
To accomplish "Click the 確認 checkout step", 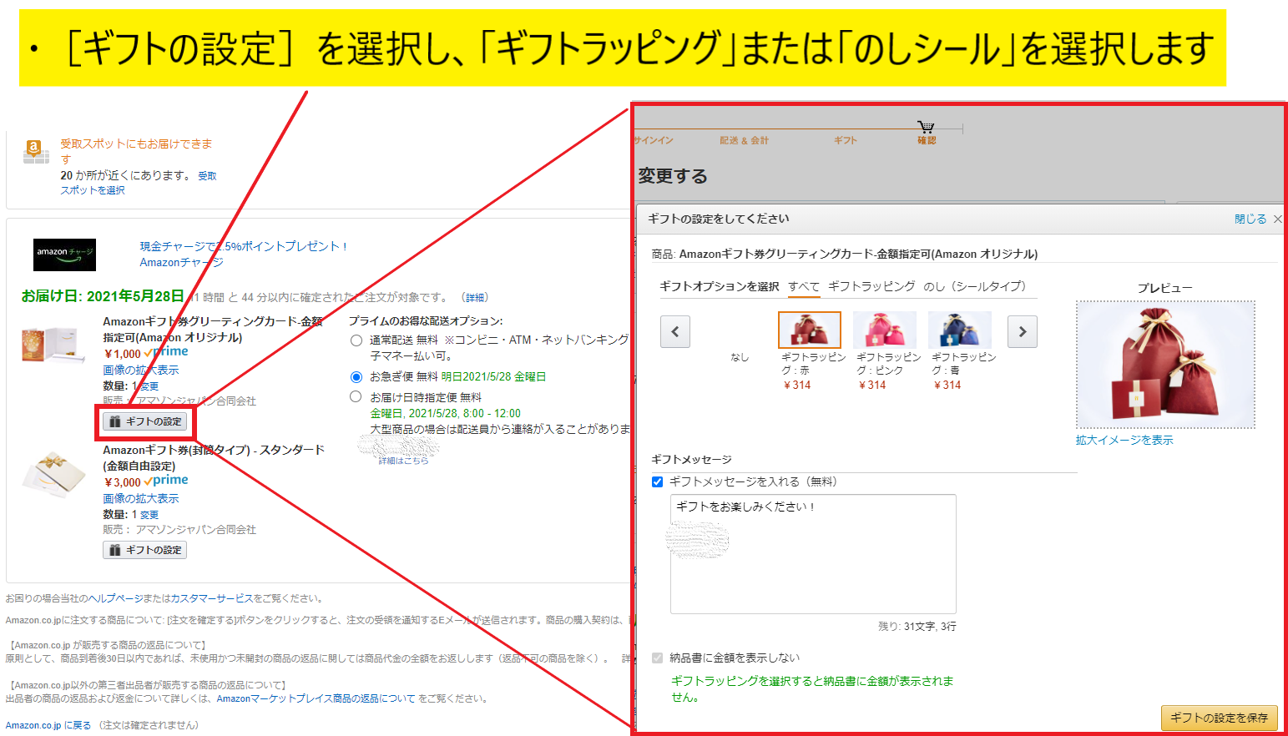I will 927,140.
